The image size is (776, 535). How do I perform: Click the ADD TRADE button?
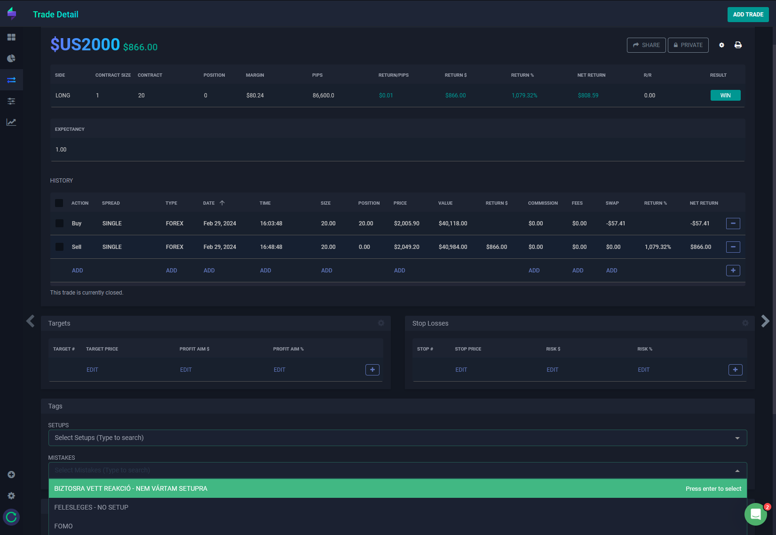[748, 15]
